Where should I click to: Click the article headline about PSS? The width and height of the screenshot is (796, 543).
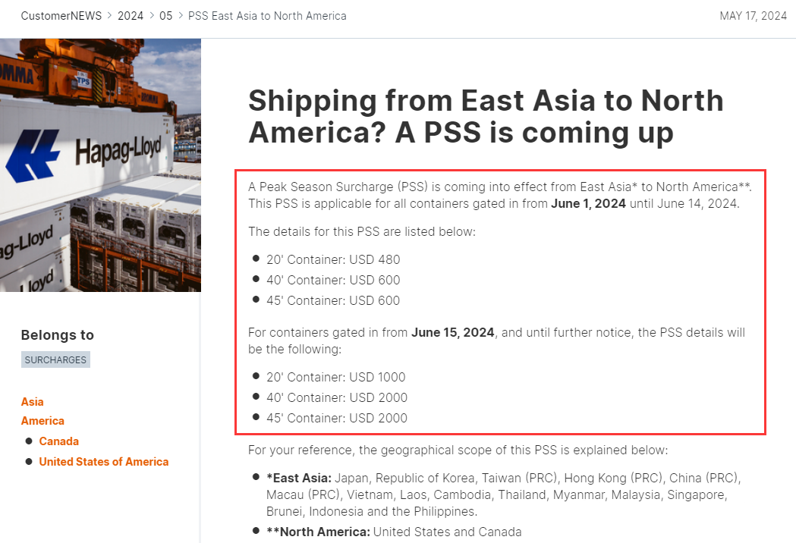point(486,116)
